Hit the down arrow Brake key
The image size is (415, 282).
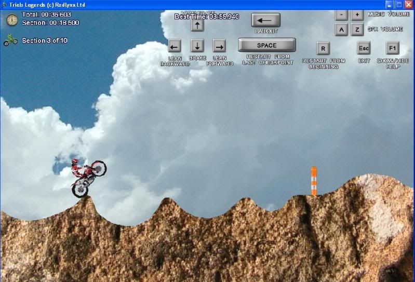coord(197,46)
